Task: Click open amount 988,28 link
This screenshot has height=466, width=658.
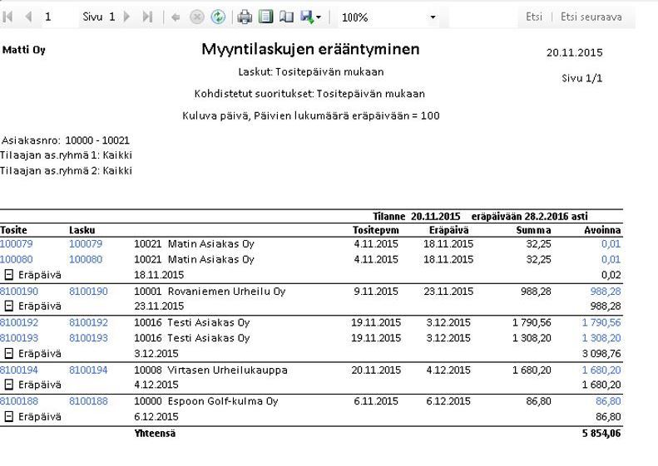Action: [605, 292]
